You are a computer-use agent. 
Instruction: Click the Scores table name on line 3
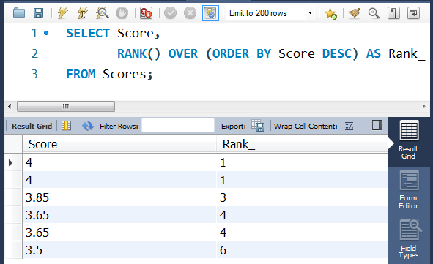tap(125, 74)
